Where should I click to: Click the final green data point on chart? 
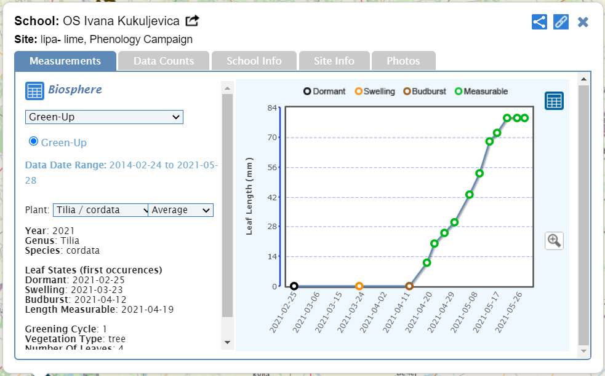pyautogui.click(x=525, y=118)
